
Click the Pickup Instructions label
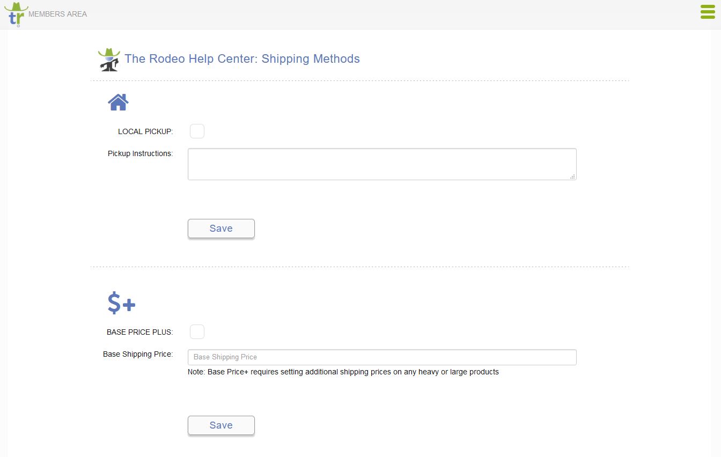(x=140, y=153)
